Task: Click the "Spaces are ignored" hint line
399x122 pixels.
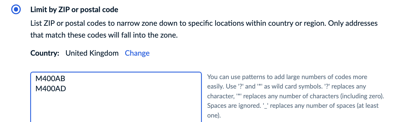Action: click(x=292, y=106)
